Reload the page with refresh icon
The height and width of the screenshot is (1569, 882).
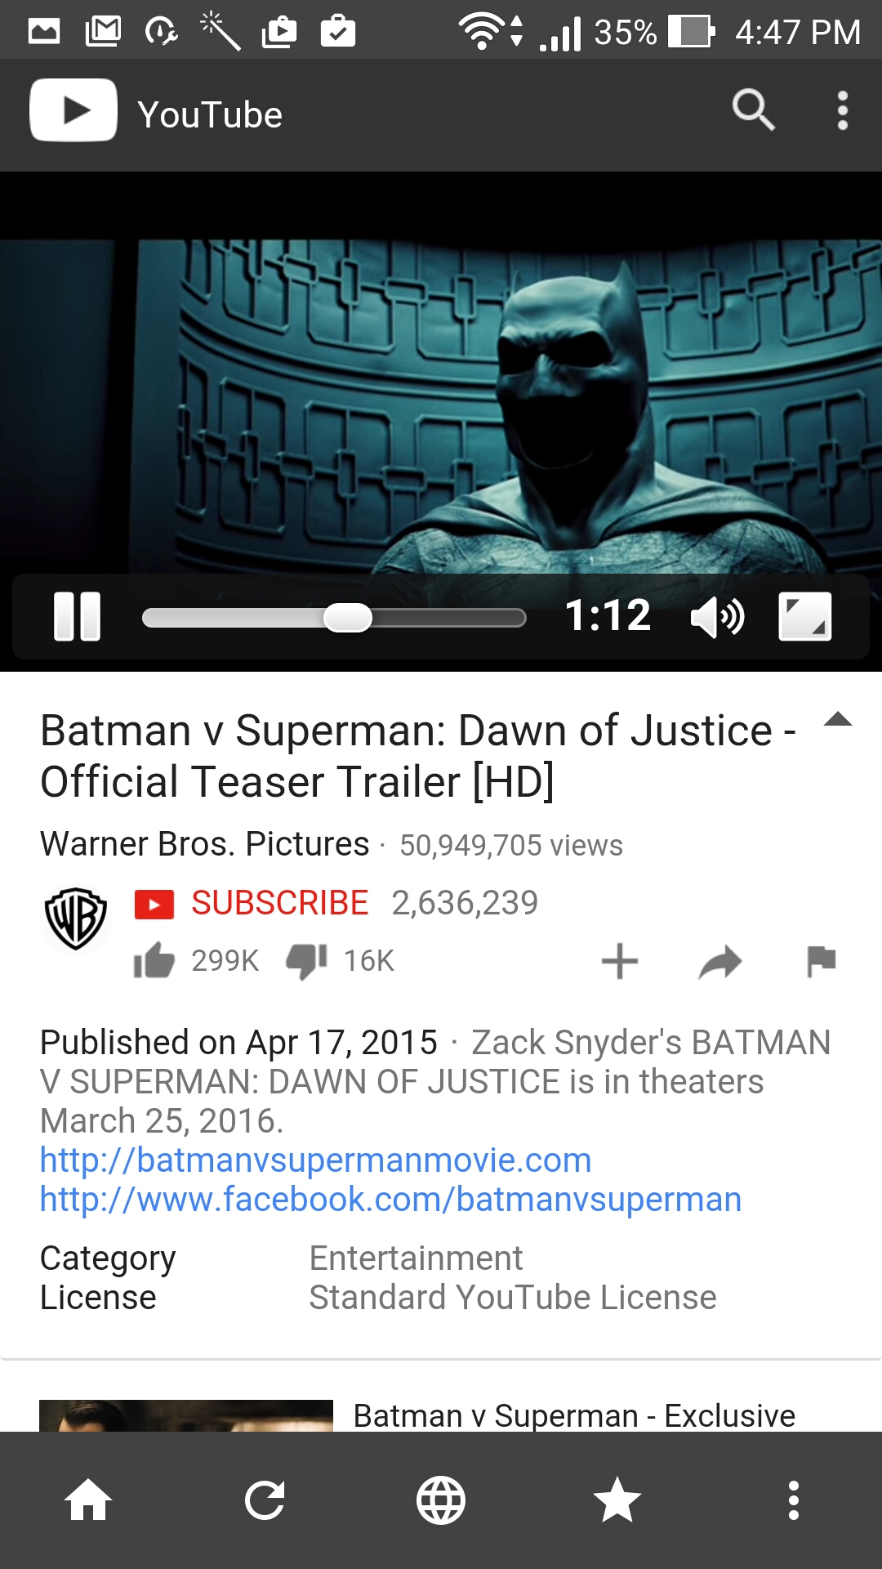[x=265, y=1500]
